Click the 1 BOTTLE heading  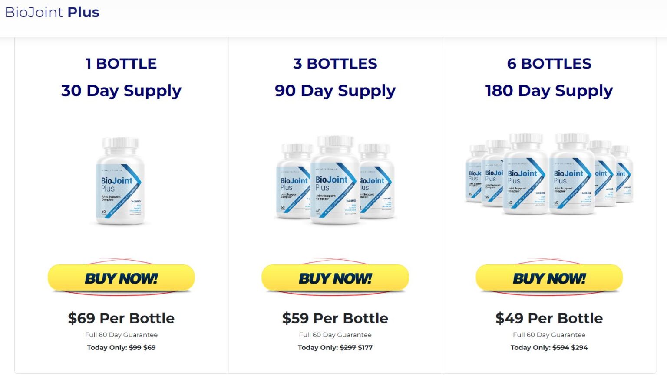click(x=121, y=64)
